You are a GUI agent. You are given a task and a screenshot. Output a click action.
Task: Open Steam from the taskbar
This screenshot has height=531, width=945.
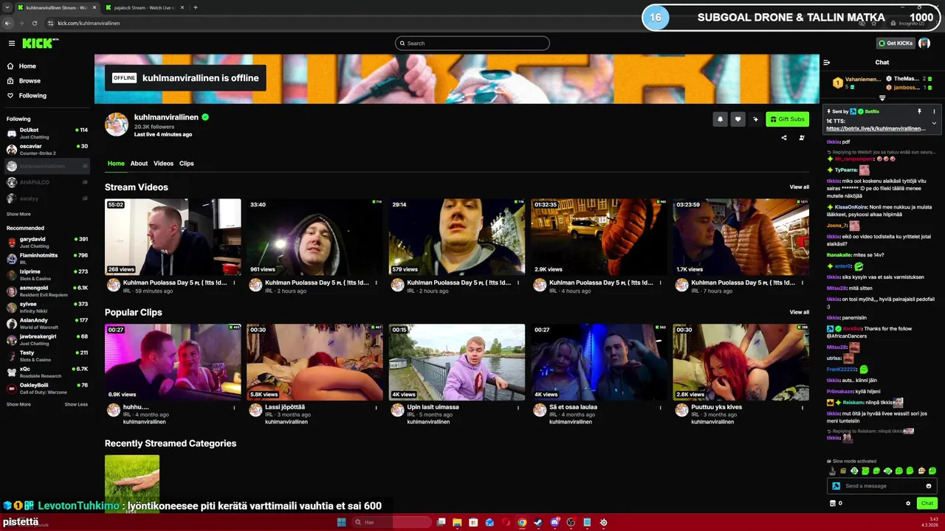(x=538, y=522)
